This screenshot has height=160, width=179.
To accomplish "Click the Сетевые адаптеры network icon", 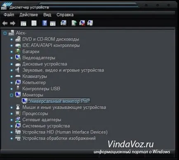I will click(x=18, y=120).
